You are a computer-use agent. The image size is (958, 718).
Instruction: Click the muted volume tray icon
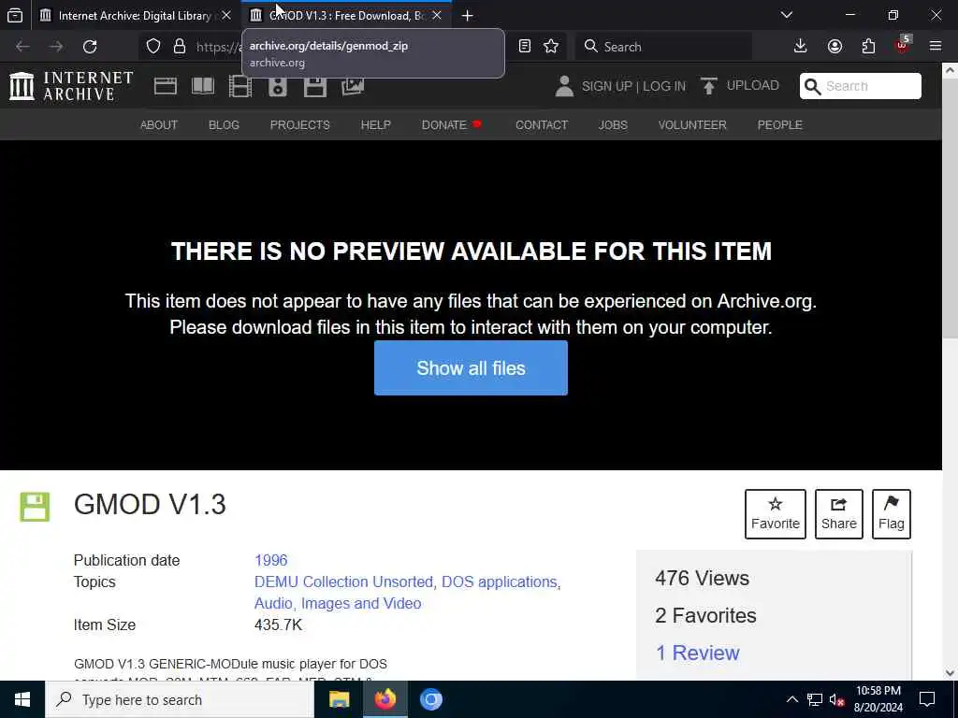click(837, 699)
